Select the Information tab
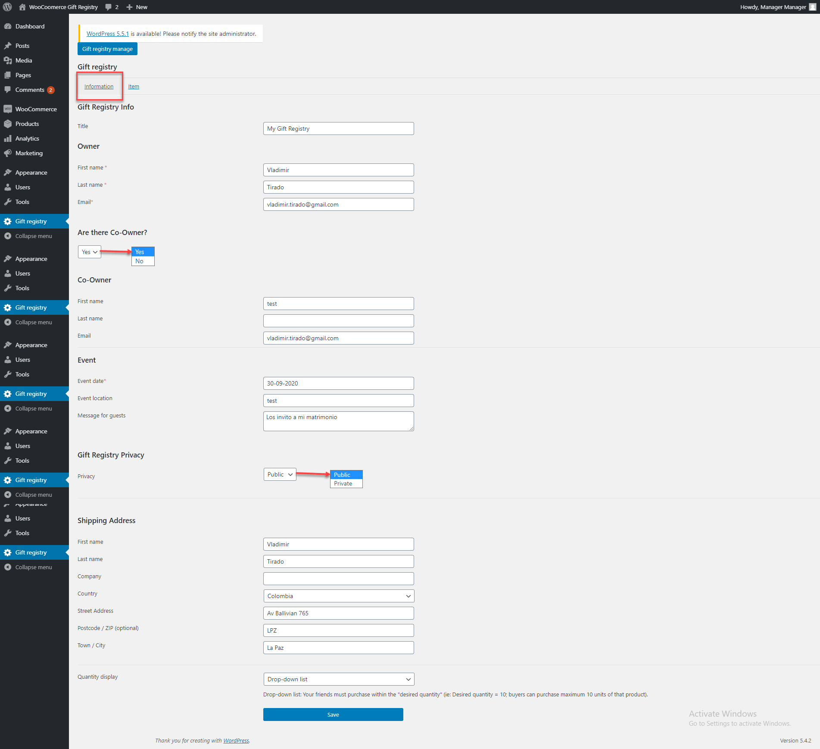 point(99,87)
